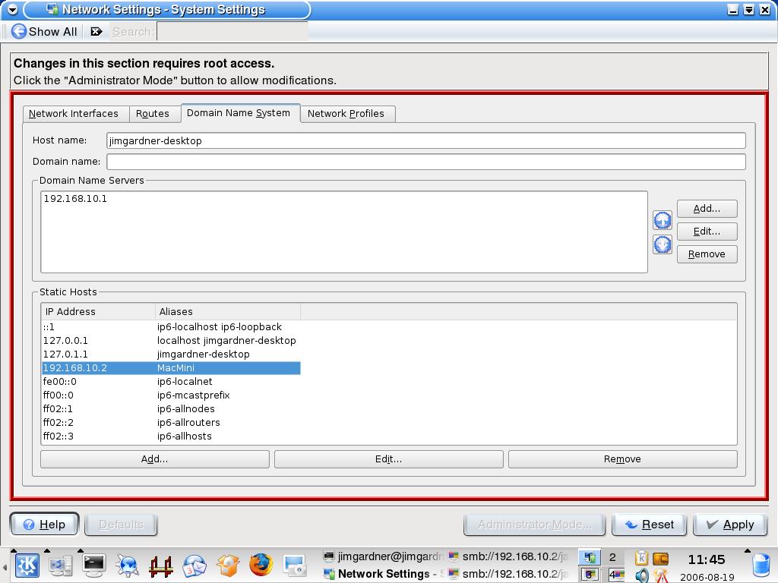Click Remove button under Static Hosts

coord(622,459)
